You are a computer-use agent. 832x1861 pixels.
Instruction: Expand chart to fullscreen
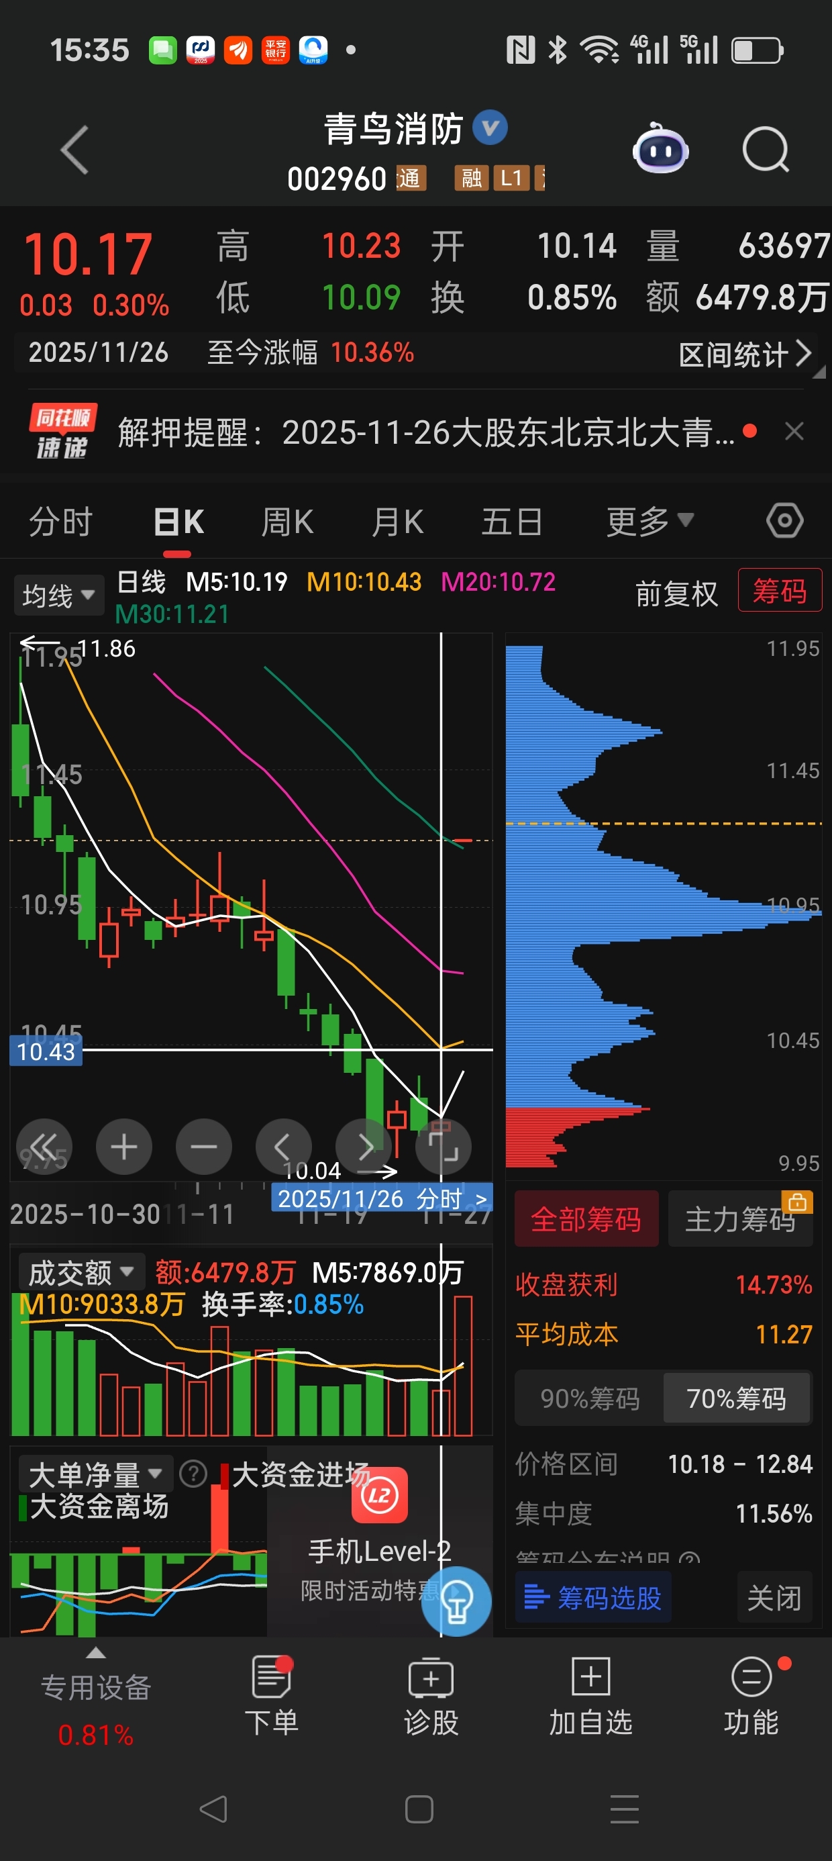443,1147
